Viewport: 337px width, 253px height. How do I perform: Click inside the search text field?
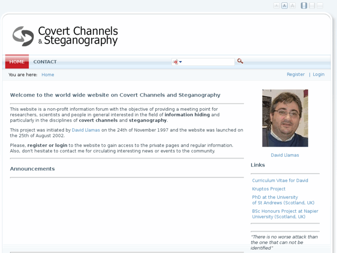tap(209, 62)
